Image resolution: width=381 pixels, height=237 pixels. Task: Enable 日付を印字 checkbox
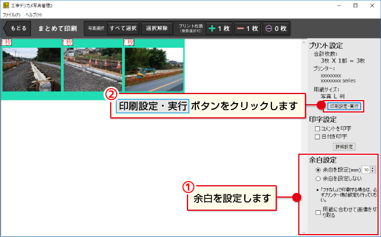[x=317, y=137]
